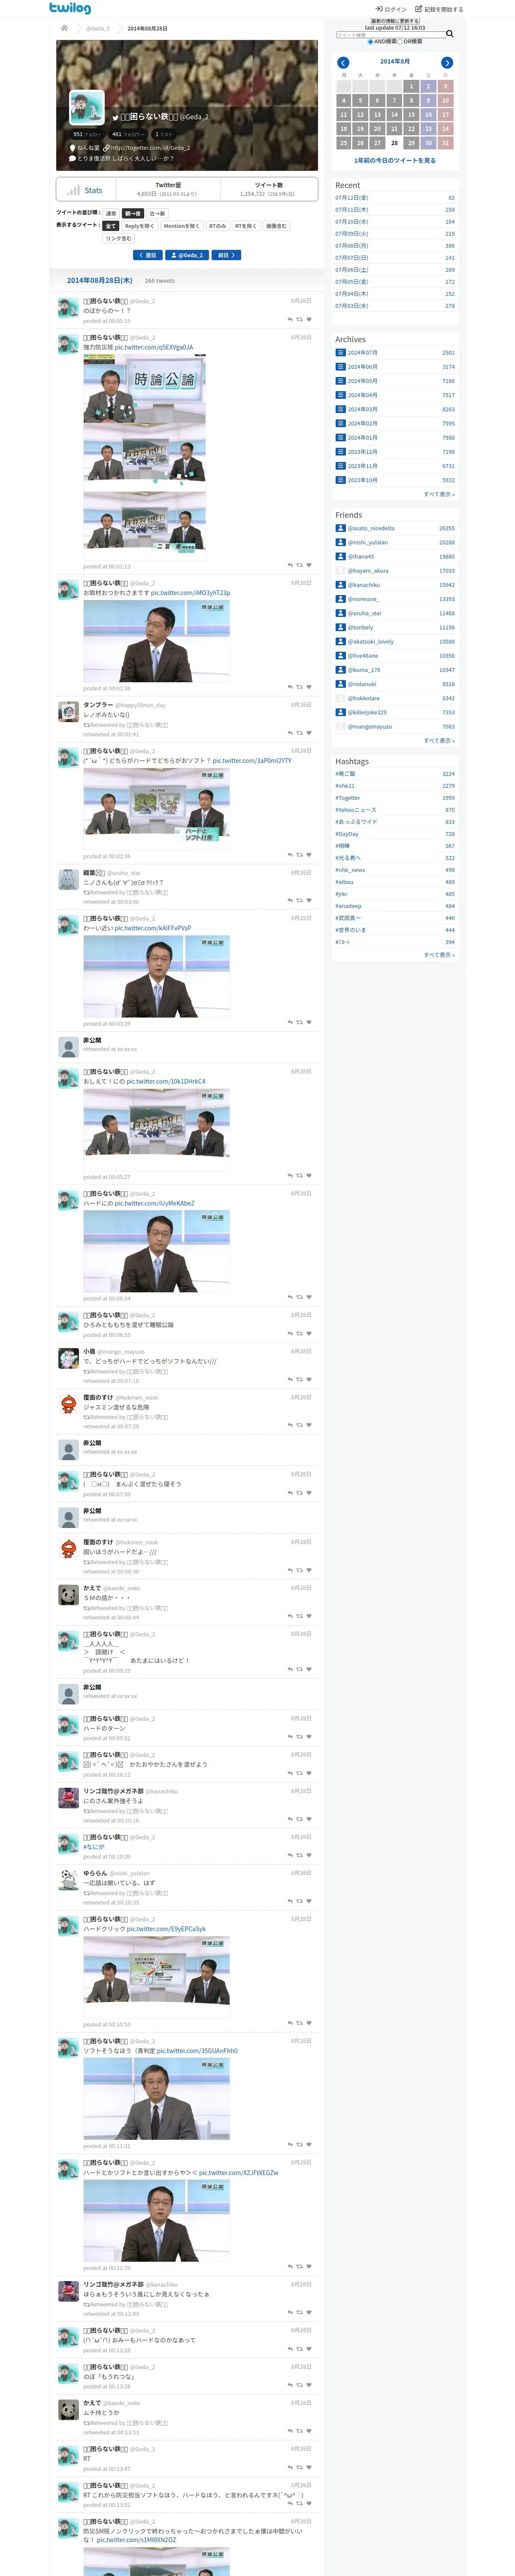This screenshot has width=515, height=2576.
Task: Open pic.twitter.com/q5EXVga0JA link
Action: point(154,347)
